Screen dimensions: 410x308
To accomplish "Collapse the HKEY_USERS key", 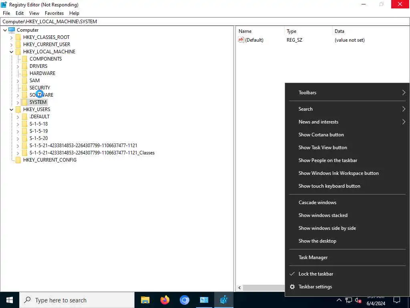I will pyautogui.click(x=11, y=110).
